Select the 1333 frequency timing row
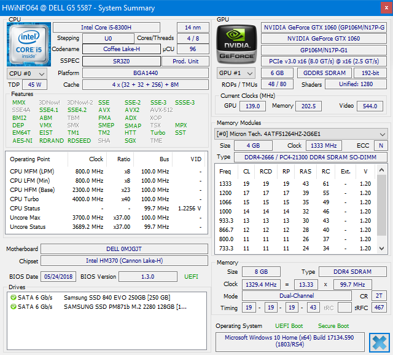Image resolution: width=393 pixels, height=355 pixels. click(296, 184)
